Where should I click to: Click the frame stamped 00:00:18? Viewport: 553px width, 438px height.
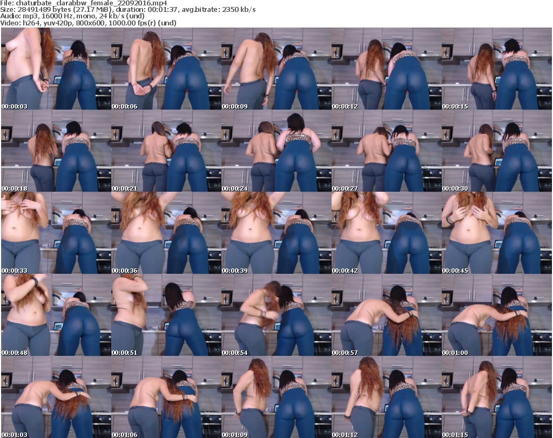tap(56, 151)
